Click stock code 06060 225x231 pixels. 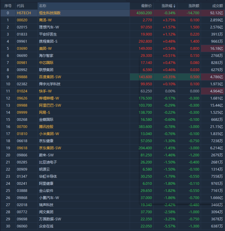click(22, 226)
